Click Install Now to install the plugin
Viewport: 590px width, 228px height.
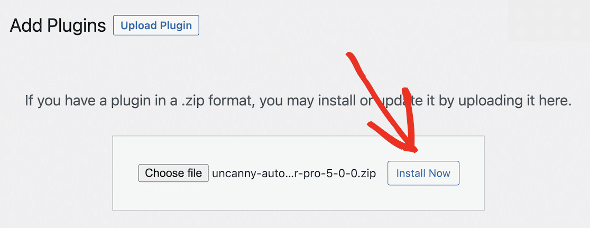tap(423, 173)
